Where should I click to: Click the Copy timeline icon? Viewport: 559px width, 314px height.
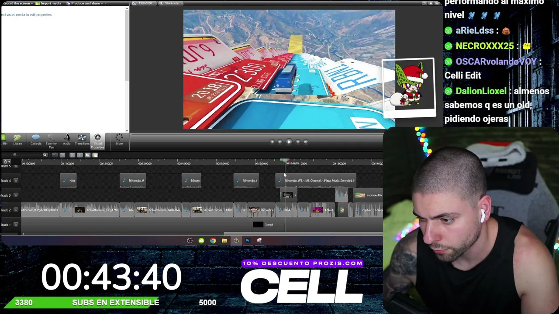pos(87,155)
